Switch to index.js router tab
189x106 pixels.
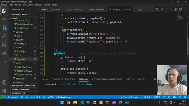[x=50, y=9]
